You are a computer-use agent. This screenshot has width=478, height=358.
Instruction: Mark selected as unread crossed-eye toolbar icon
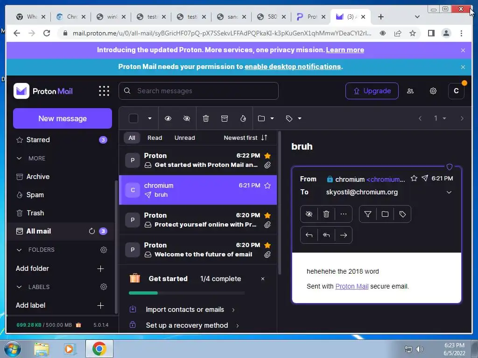187,118
